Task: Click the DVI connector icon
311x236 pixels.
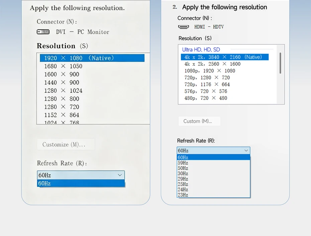Action: (x=43, y=32)
